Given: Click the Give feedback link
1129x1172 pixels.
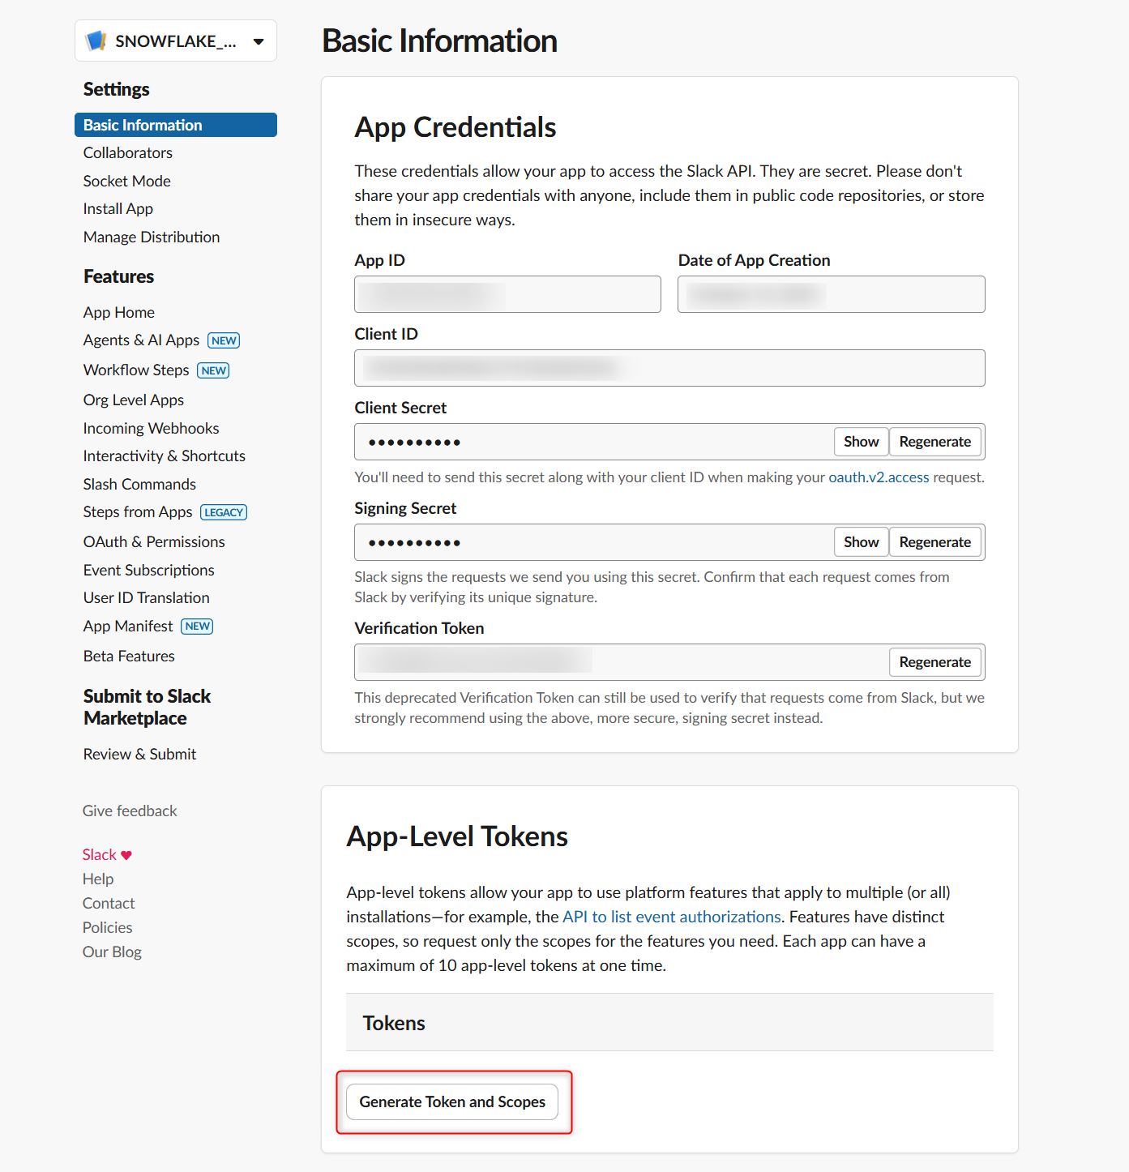Looking at the screenshot, I should coord(130,811).
